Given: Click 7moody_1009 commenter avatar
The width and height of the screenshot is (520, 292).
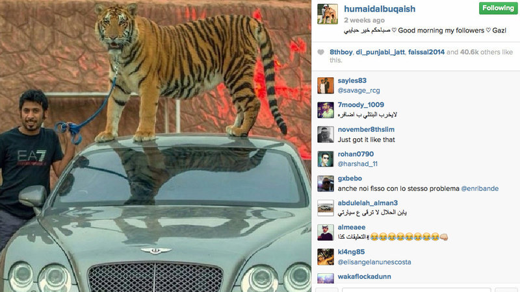Looking at the screenshot, I should point(326,110).
